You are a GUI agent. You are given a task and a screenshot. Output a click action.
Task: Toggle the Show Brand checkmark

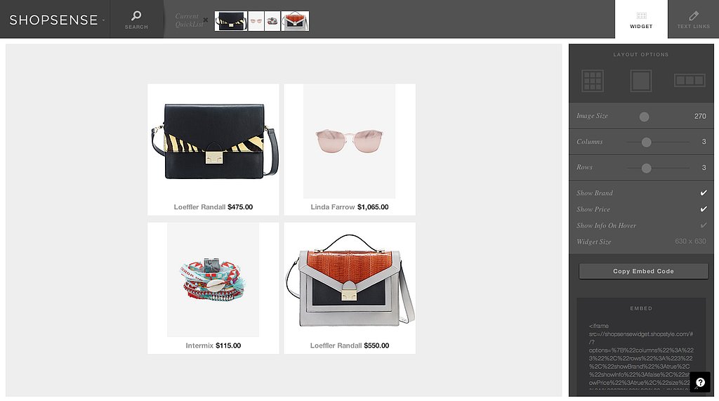point(704,192)
